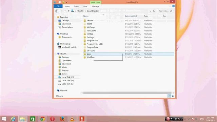The width and height of the screenshot is (217, 122).
Task: Switch to the Share ribbon tab
Action: (x=76, y=6)
